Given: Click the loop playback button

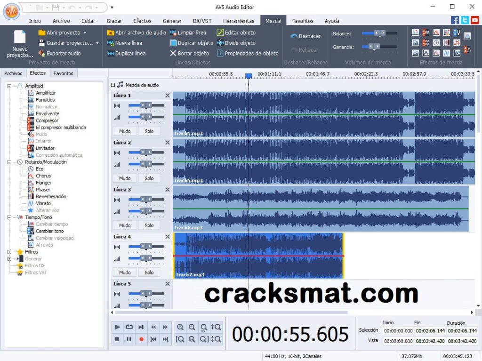Looking at the screenshot, I should [x=129, y=327].
